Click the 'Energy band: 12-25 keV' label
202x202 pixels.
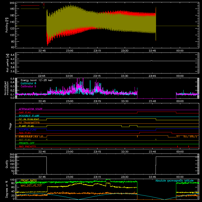click(x=37, y=80)
